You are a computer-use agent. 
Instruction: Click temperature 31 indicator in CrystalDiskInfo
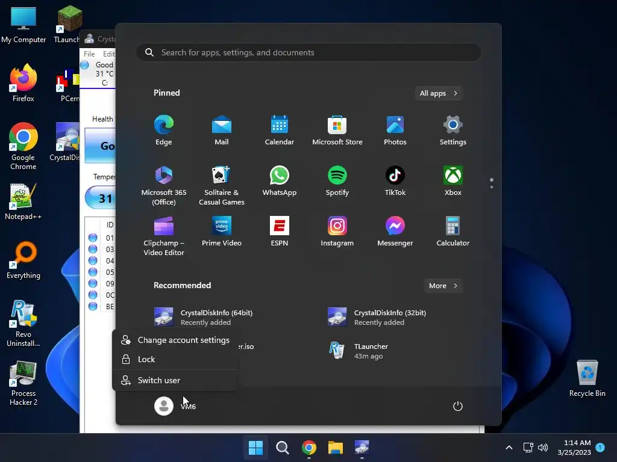(x=101, y=198)
